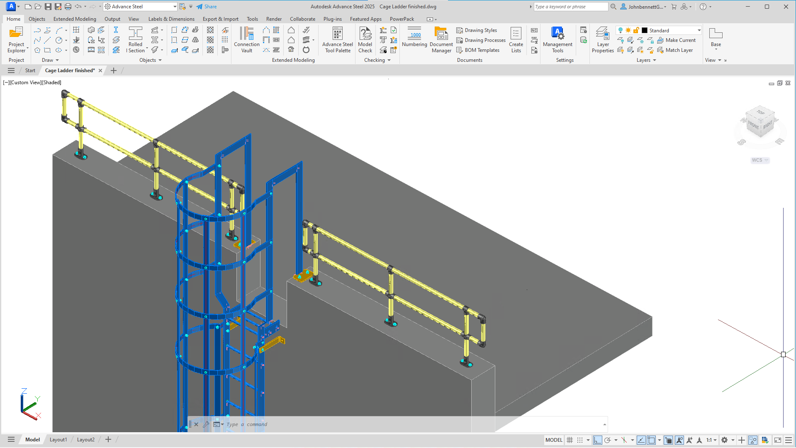Viewport: 796px width, 448px height.
Task: Open the Export & Import tab
Action: 220,19
